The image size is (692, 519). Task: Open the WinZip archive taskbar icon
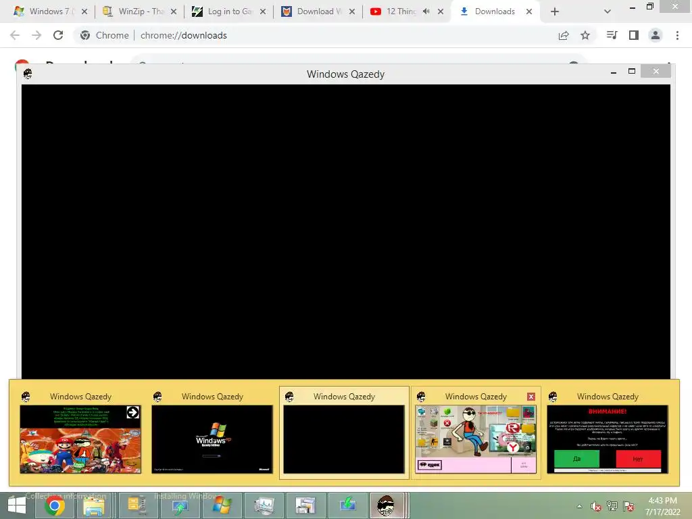click(137, 505)
